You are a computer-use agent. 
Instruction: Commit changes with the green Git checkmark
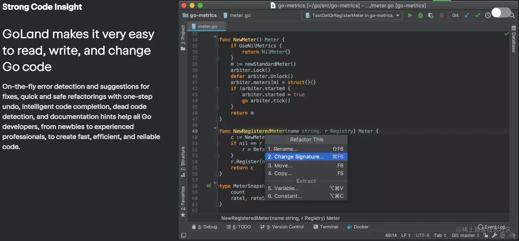click(x=477, y=15)
